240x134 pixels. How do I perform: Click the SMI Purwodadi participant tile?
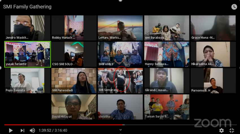74,81
